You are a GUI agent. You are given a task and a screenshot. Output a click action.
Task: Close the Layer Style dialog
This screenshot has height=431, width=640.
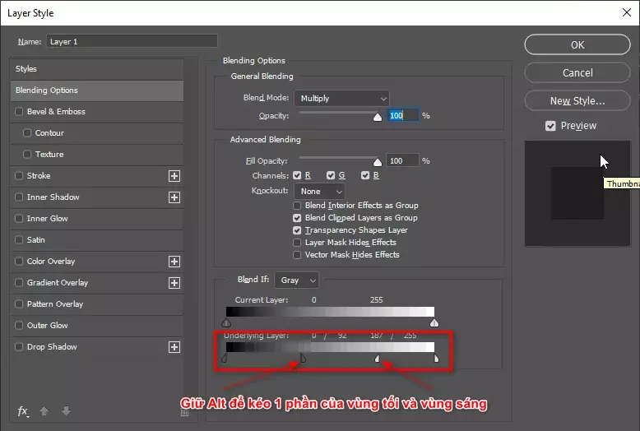point(627,12)
